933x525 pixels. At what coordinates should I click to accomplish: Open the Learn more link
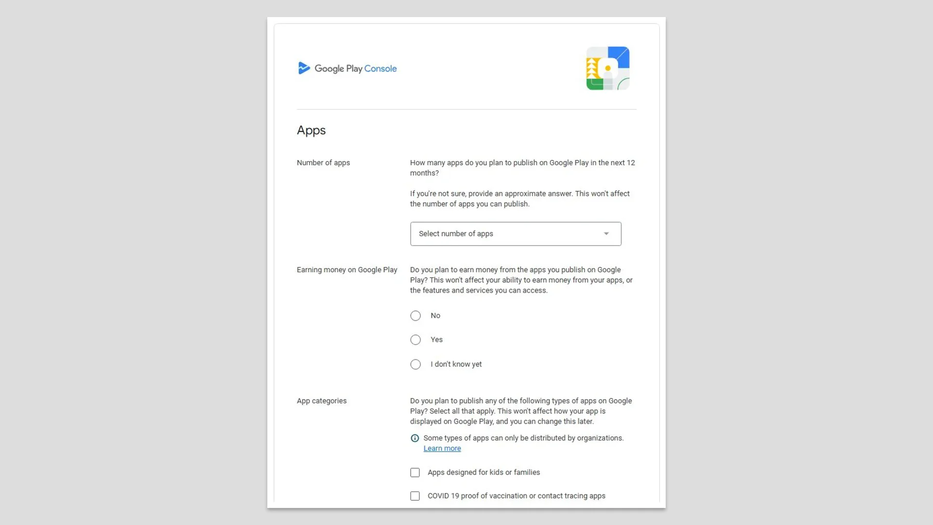[x=442, y=449]
